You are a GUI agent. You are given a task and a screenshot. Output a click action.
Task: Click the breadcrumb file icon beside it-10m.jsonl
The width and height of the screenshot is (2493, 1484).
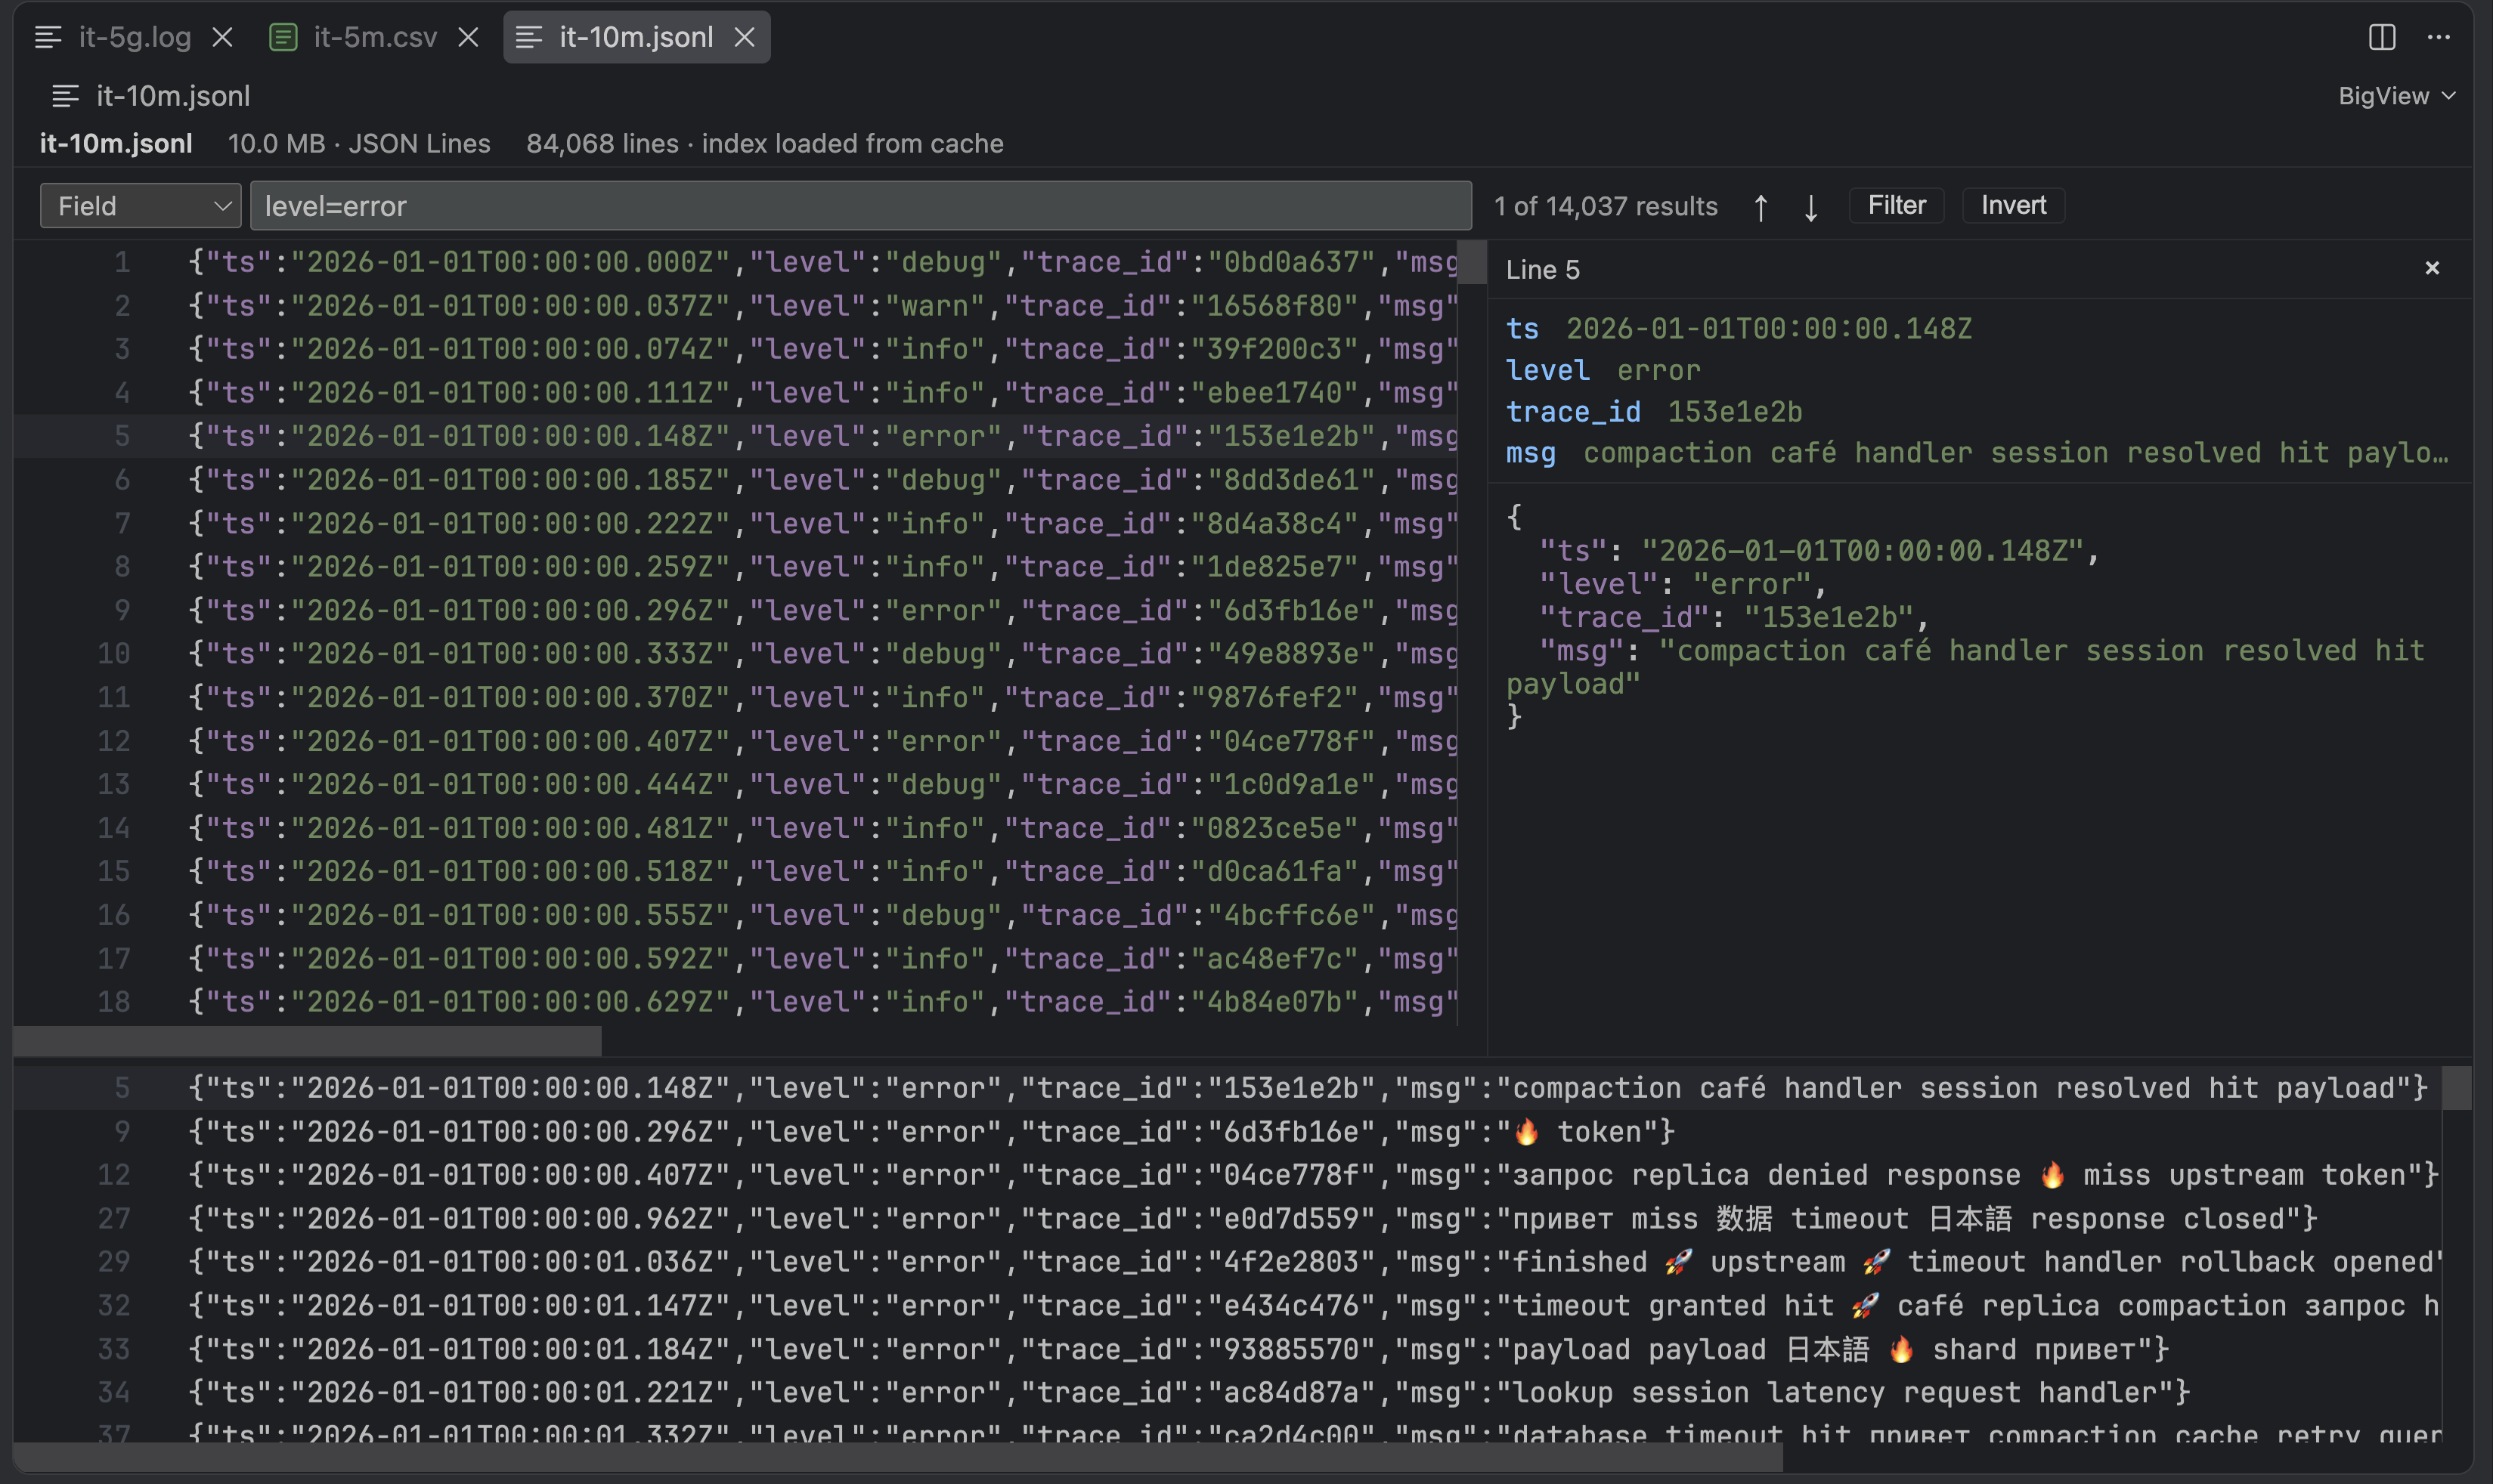(x=65, y=96)
